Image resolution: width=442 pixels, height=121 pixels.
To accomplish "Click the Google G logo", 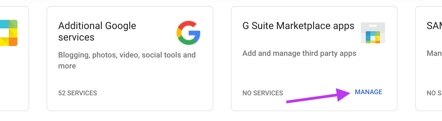I will [x=188, y=33].
